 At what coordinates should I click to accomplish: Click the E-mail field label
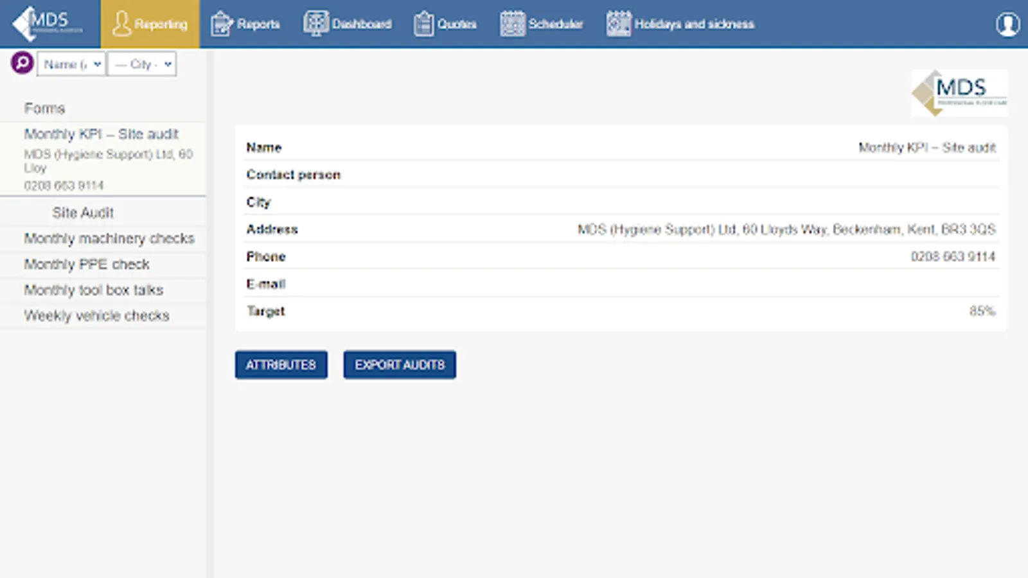(x=266, y=284)
